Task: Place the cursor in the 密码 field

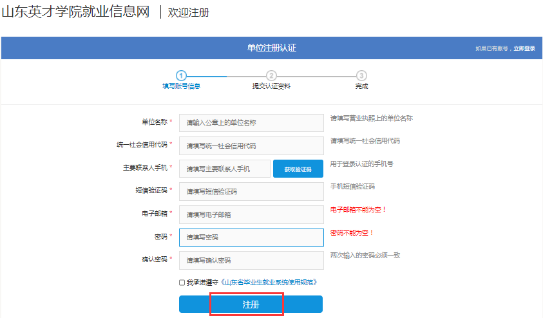Action: coord(251,238)
